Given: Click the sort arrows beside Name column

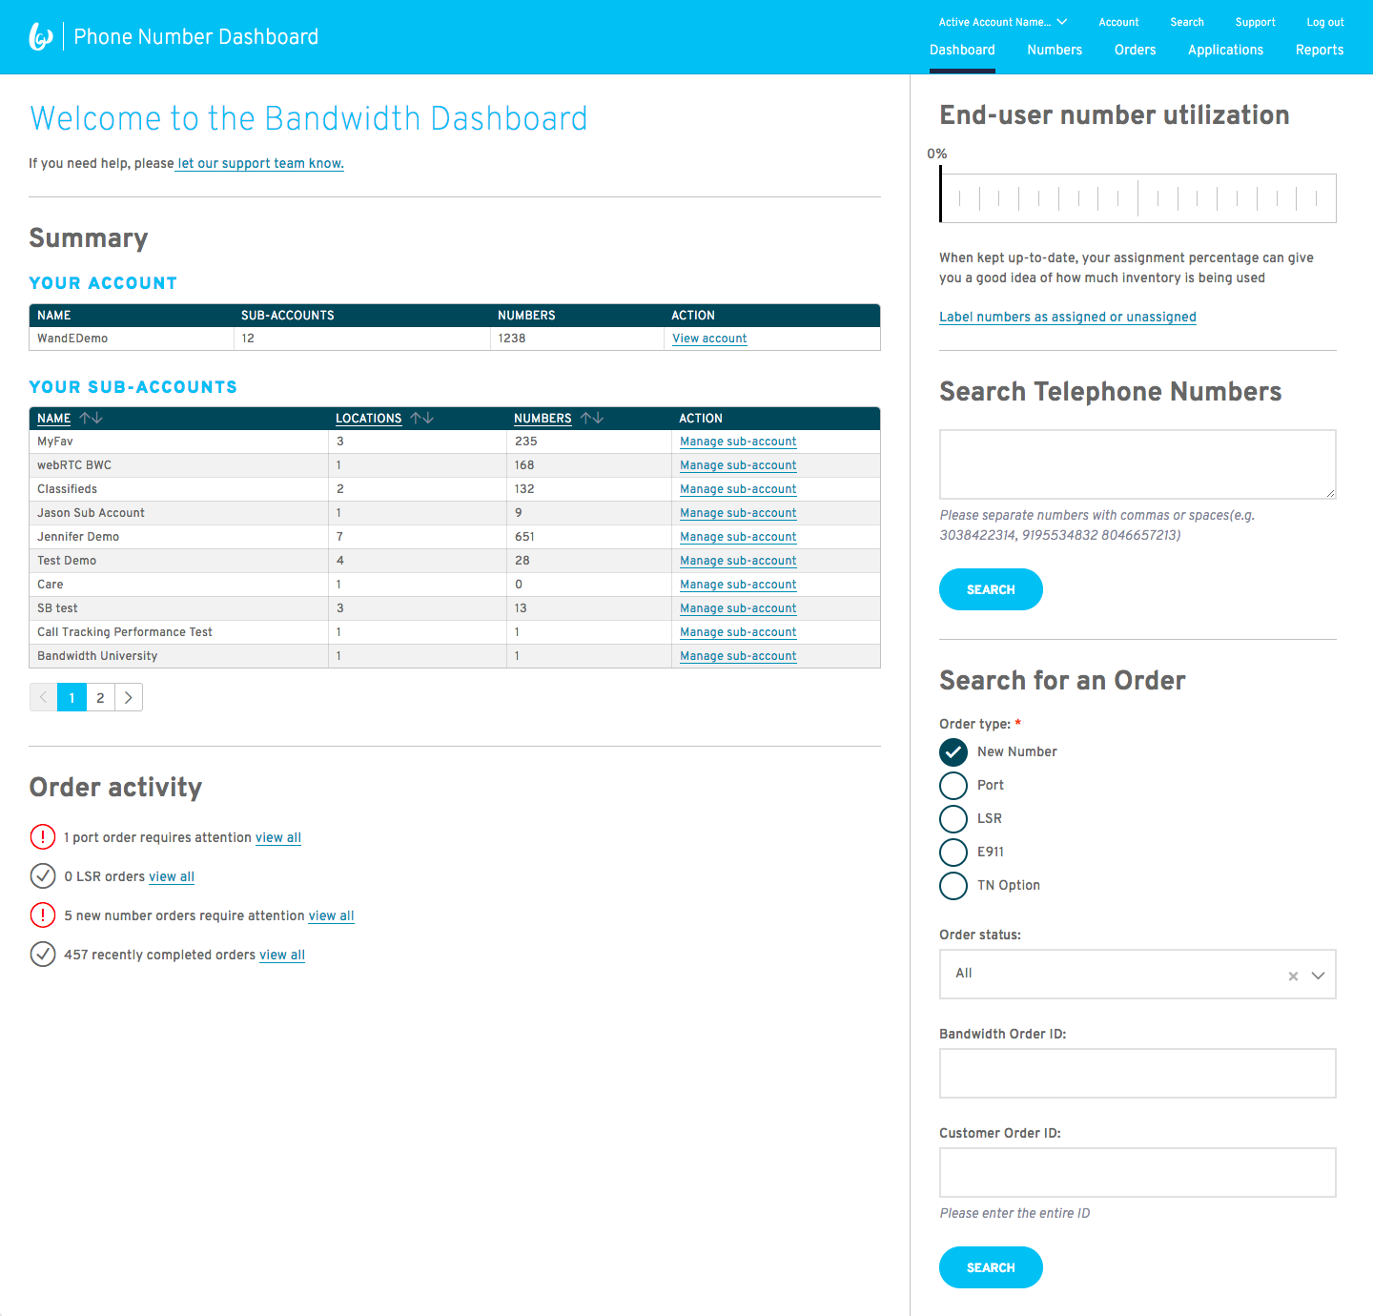Looking at the screenshot, I should 92,419.
